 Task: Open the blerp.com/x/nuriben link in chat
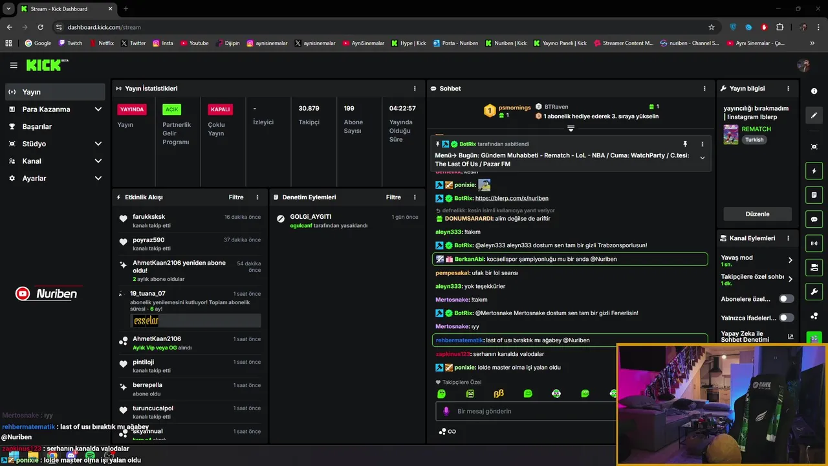point(512,199)
